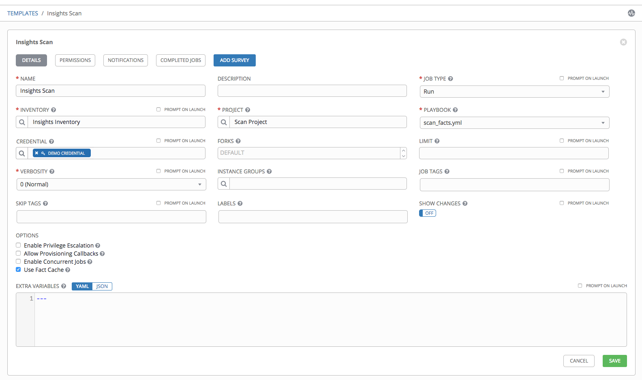Click Add Survey button
Screen dimensions: 642x380
[x=235, y=60]
